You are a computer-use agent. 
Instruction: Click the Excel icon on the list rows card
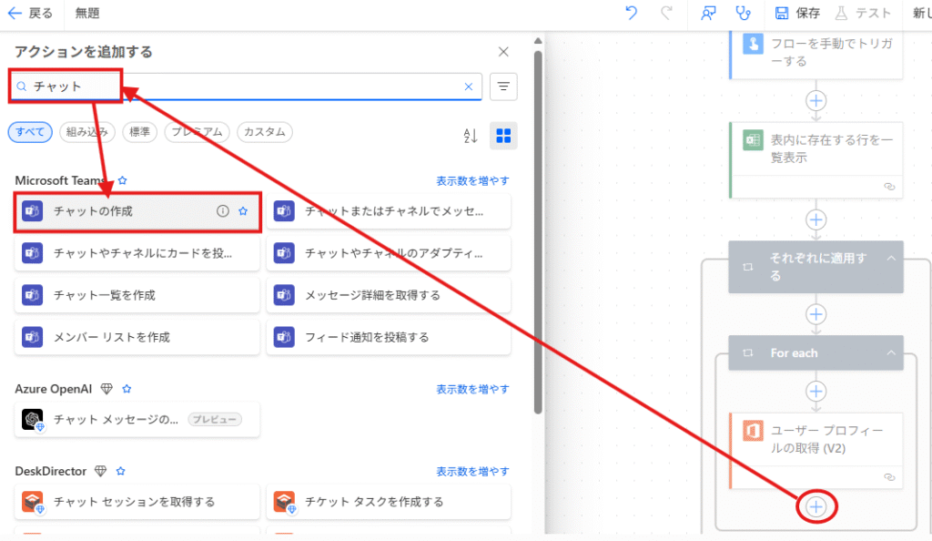(x=753, y=140)
